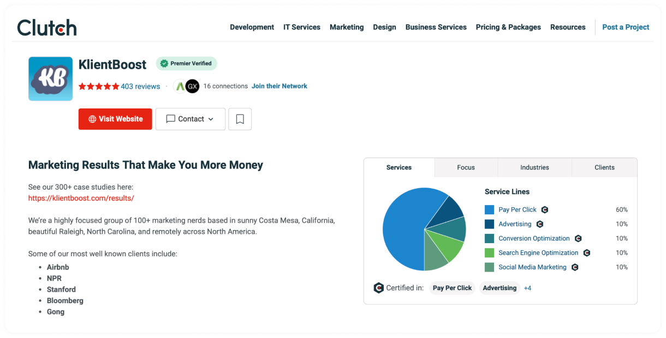The width and height of the screenshot is (666, 338).
Task: Click the Clutch badge beside Conversion Optimization
Action: (578, 238)
